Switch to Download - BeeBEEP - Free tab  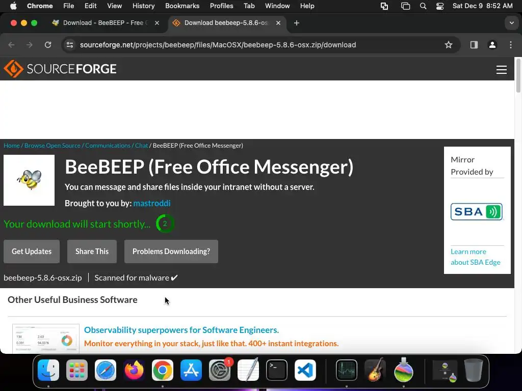[105, 23]
